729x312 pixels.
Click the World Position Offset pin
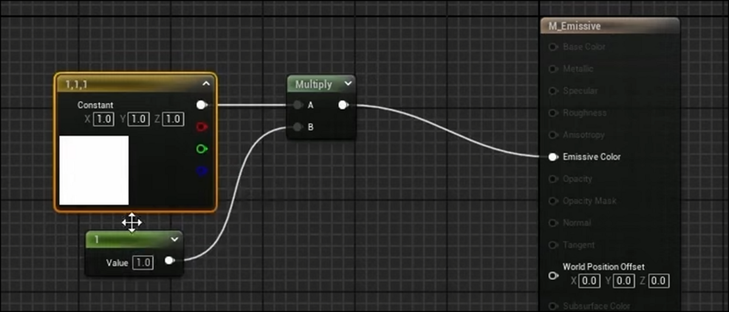[x=553, y=275]
